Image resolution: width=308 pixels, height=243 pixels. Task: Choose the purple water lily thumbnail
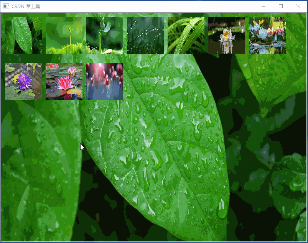(23, 82)
